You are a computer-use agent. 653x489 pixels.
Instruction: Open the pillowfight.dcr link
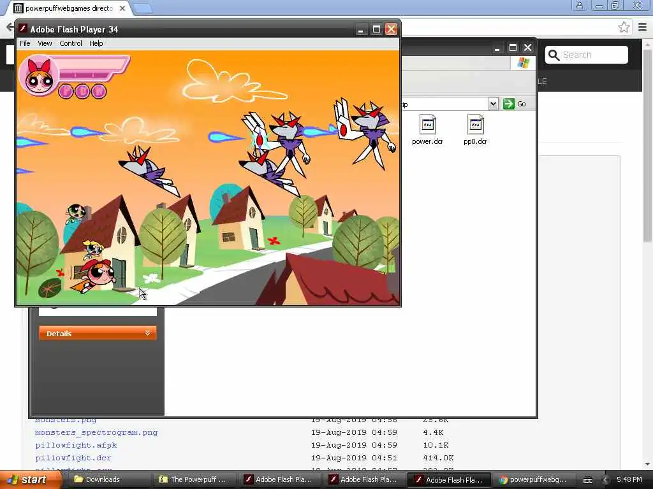(x=73, y=458)
